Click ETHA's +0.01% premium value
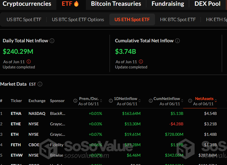Screen dimensions: 227x165 95,113
